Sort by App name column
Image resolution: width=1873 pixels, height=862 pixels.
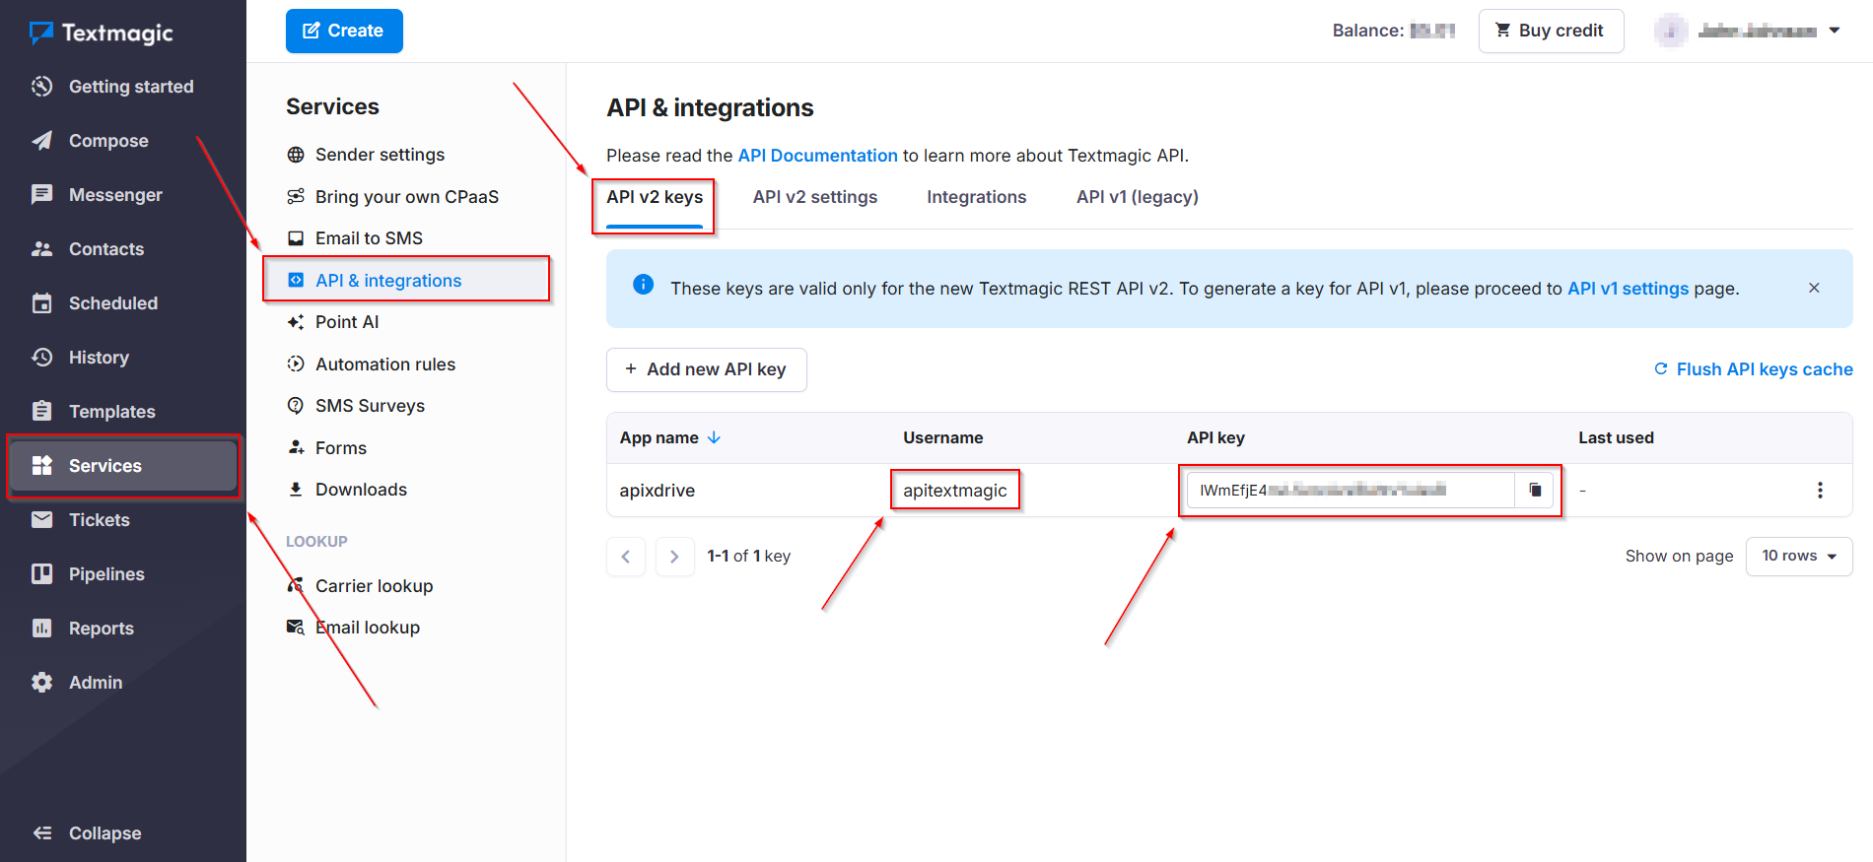click(669, 437)
